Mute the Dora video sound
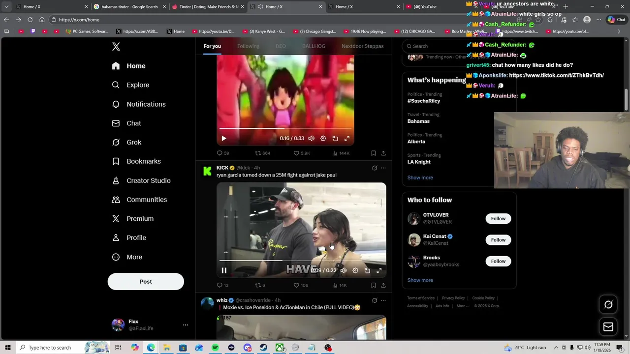630x354 pixels. coord(311,139)
